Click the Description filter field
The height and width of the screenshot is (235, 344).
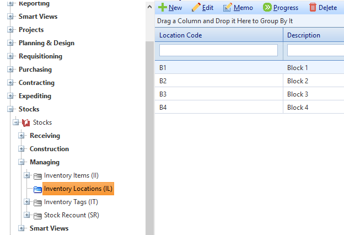click(315, 50)
